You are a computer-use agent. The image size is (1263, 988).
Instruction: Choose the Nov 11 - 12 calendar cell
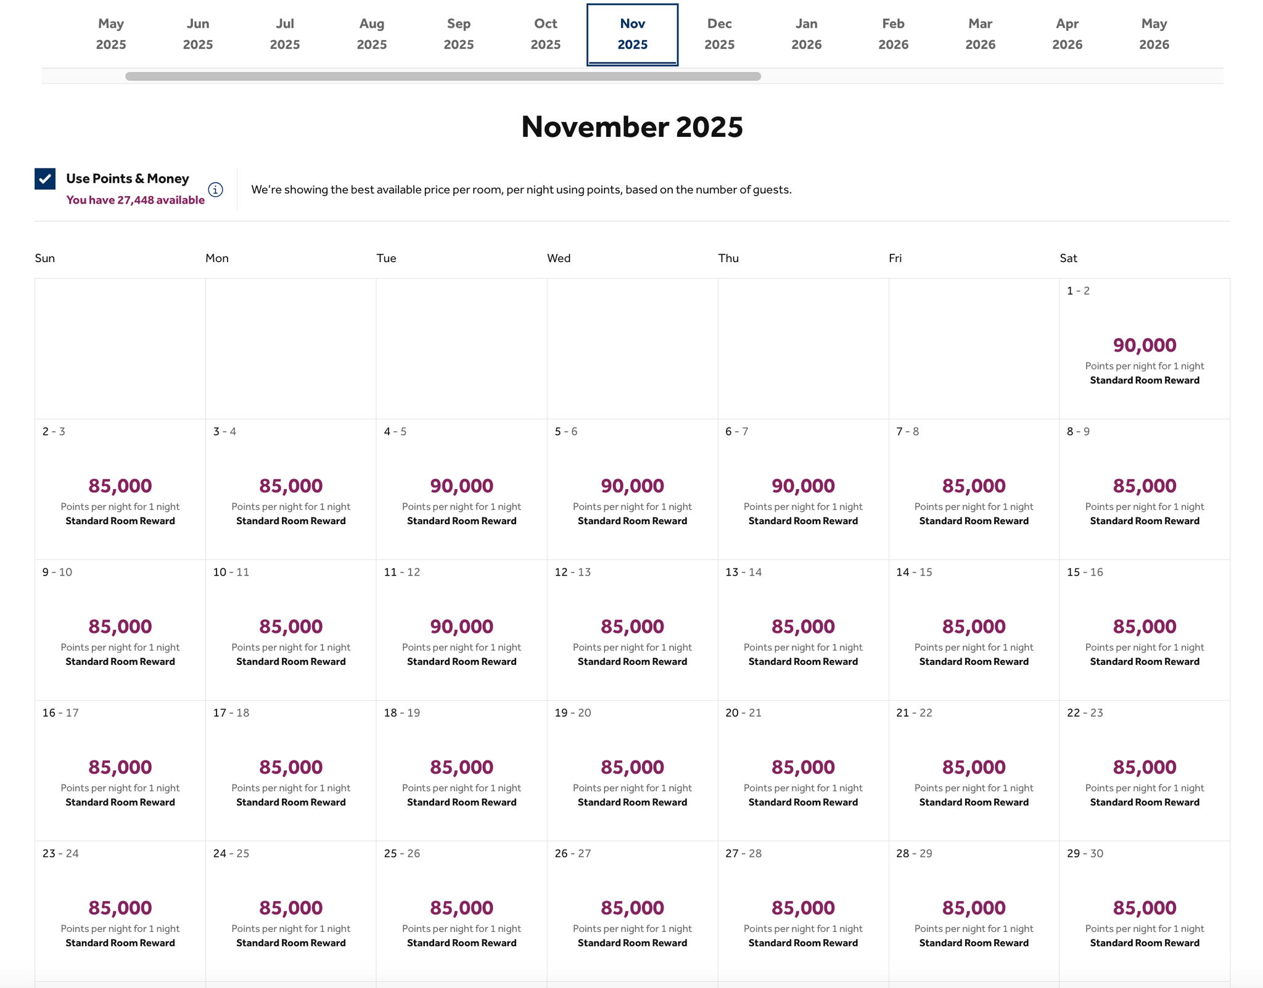[x=461, y=630]
